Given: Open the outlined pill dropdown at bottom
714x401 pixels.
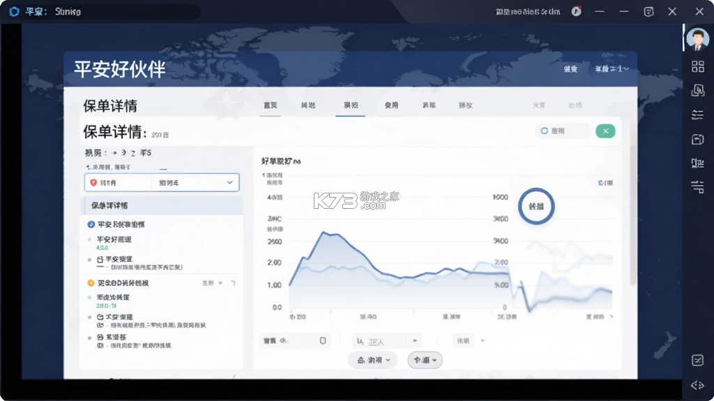Looking at the screenshot, I should (425, 360).
